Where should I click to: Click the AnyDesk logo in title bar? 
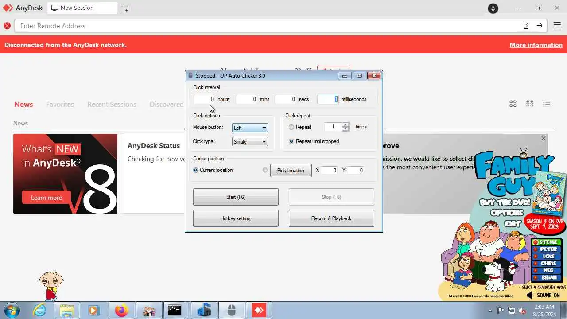[x=8, y=8]
